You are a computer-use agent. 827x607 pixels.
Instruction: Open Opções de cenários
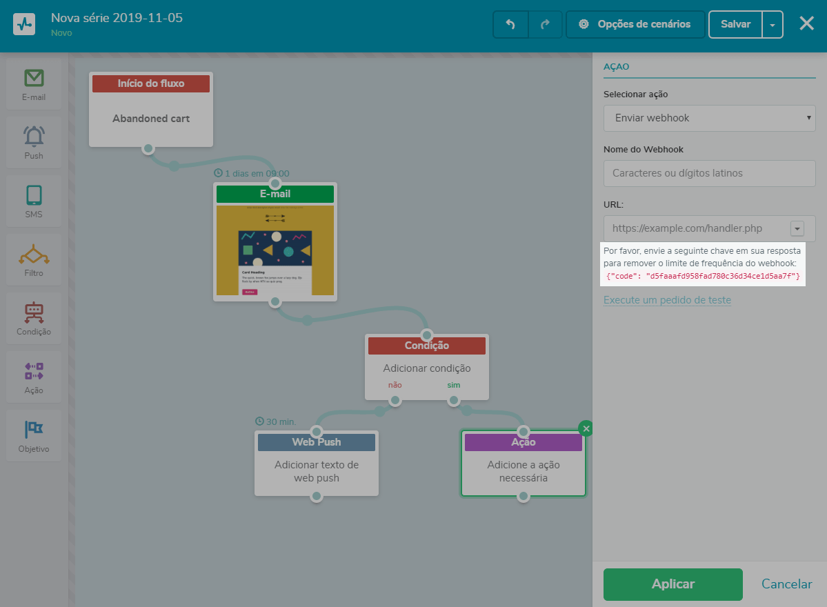point(635,23)
